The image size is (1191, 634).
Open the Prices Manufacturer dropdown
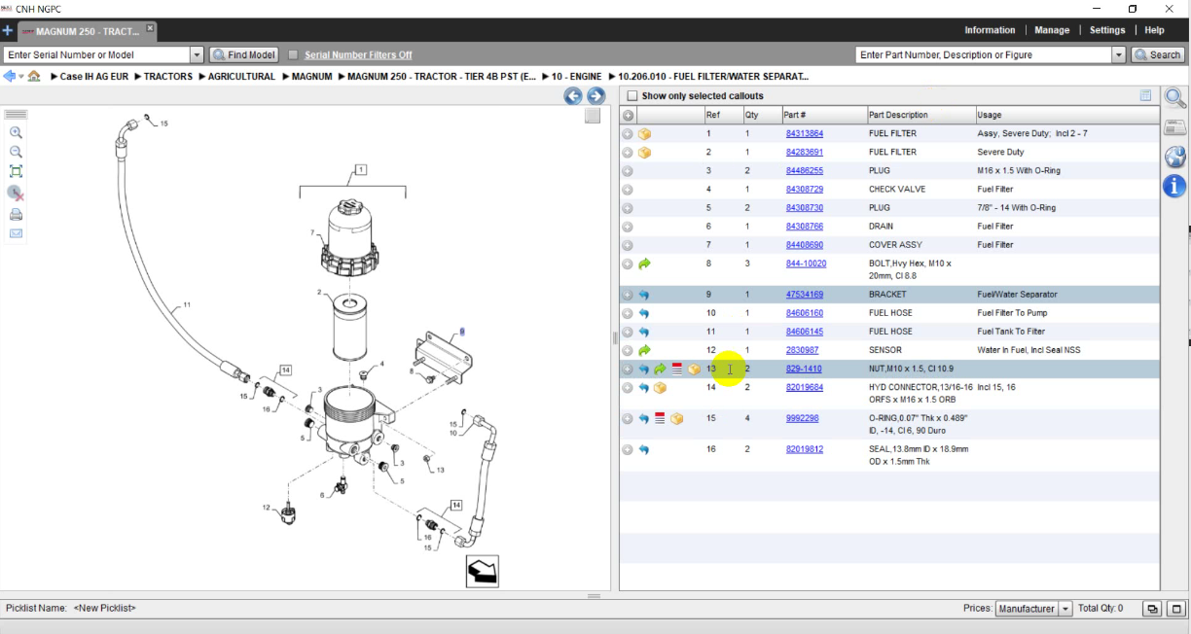click(1065, 609)
